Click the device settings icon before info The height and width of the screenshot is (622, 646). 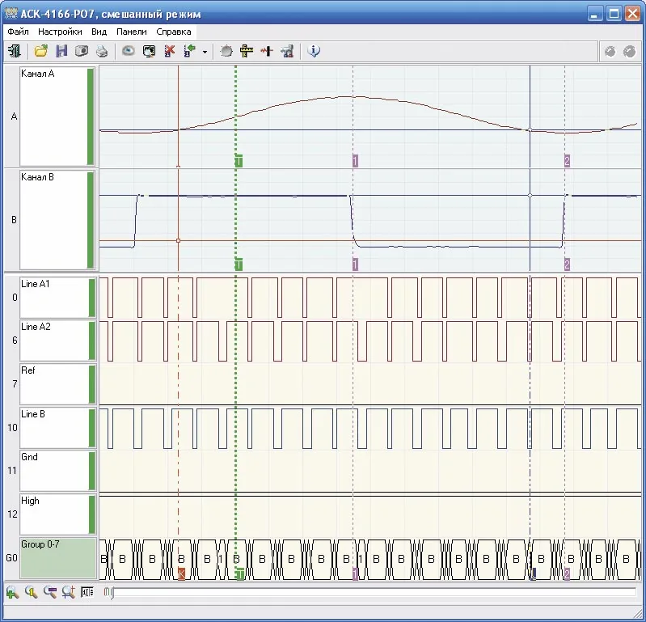[x=287, y=51]
